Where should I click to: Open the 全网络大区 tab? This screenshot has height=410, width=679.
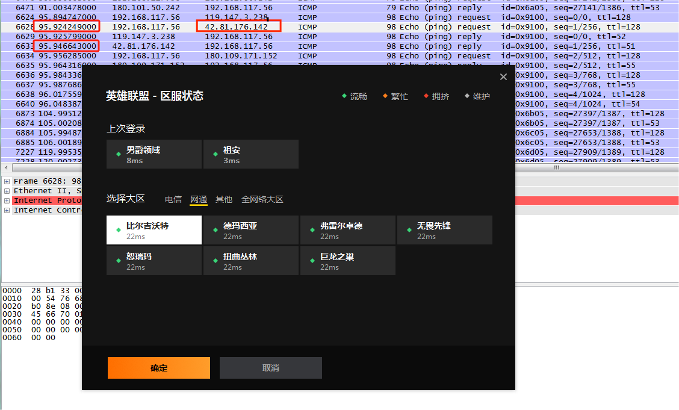[x=262, y=199]
